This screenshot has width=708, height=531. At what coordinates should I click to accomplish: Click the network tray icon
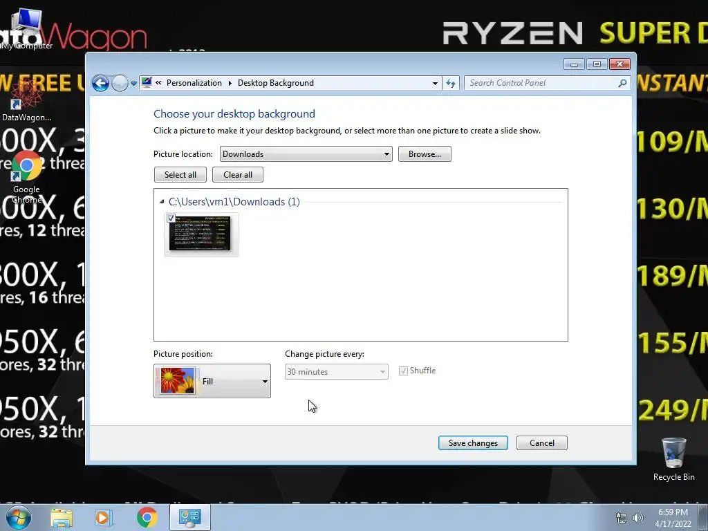[x=622, y=518]
